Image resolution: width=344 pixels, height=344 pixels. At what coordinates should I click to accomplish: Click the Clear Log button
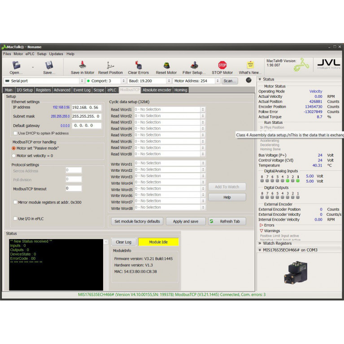tap(123, 242)
